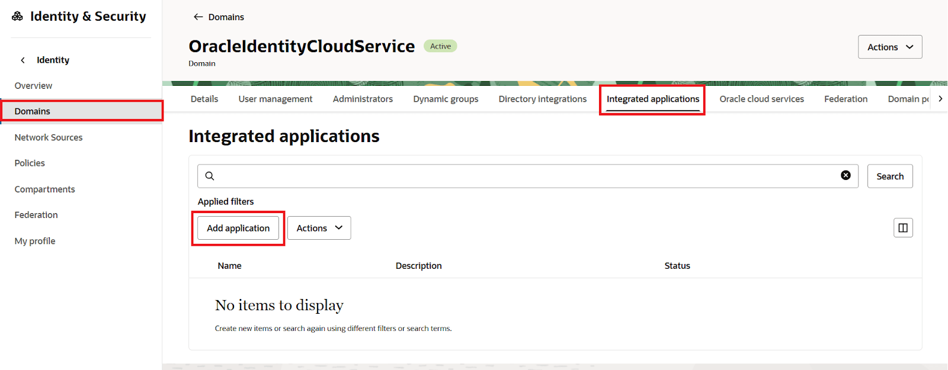The image size is (948, 370).
Task: Click the Name column header
Action: point(229,266)
